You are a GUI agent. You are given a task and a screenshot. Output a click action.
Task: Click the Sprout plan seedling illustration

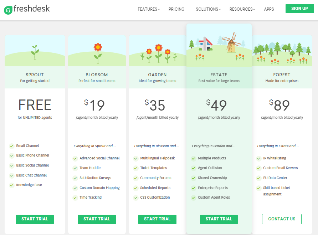click(x=35, y=52)
